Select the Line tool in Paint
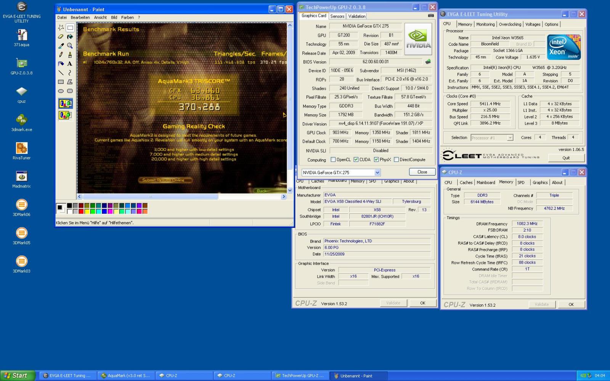This screenshot has height=381, width=610. click(61, 73)
